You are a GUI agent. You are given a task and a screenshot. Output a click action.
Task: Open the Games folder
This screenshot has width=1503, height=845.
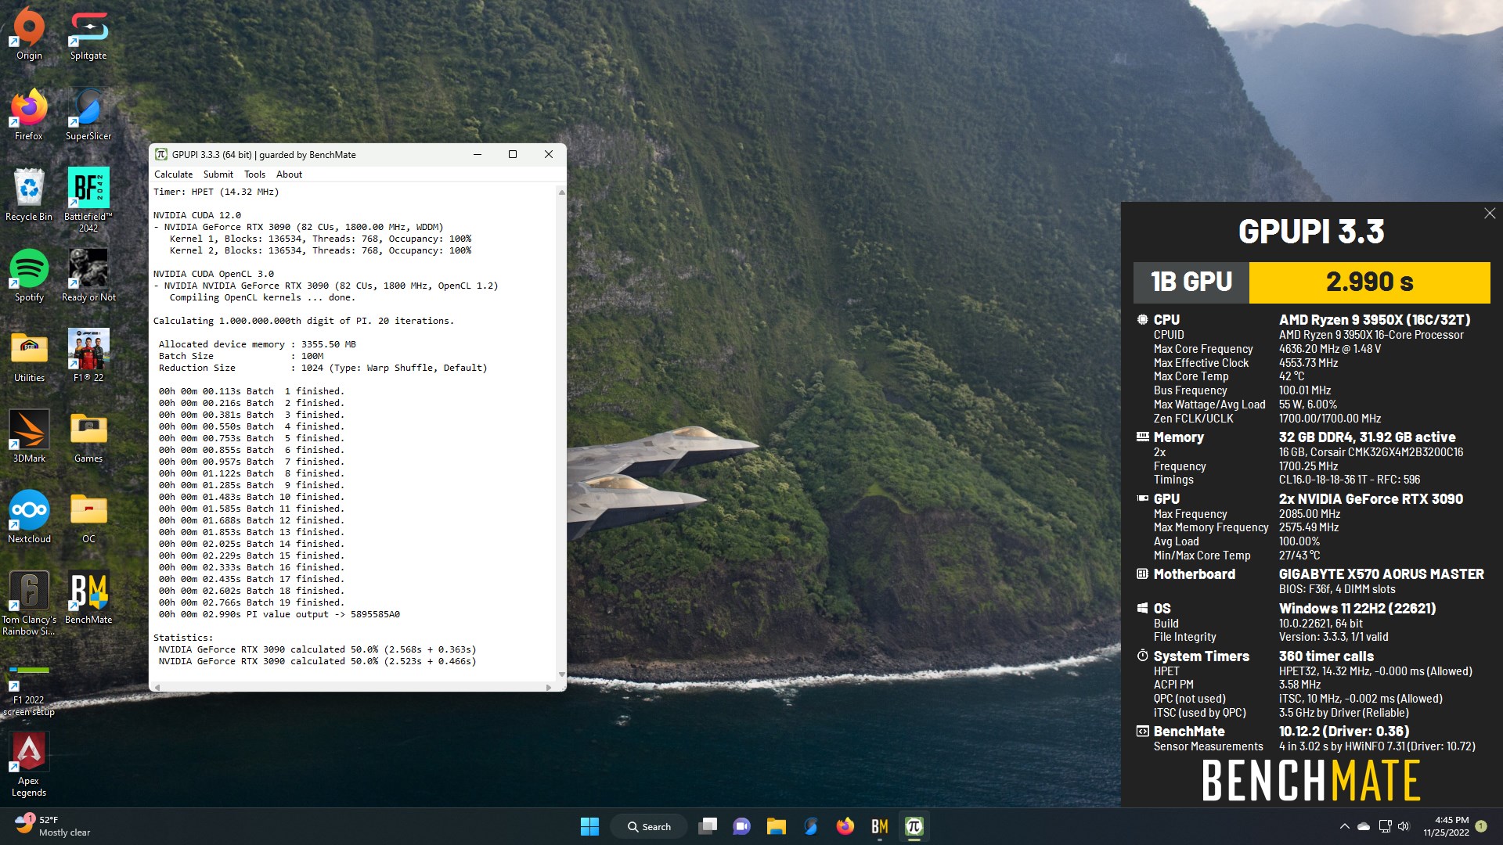tap(88, 437)
